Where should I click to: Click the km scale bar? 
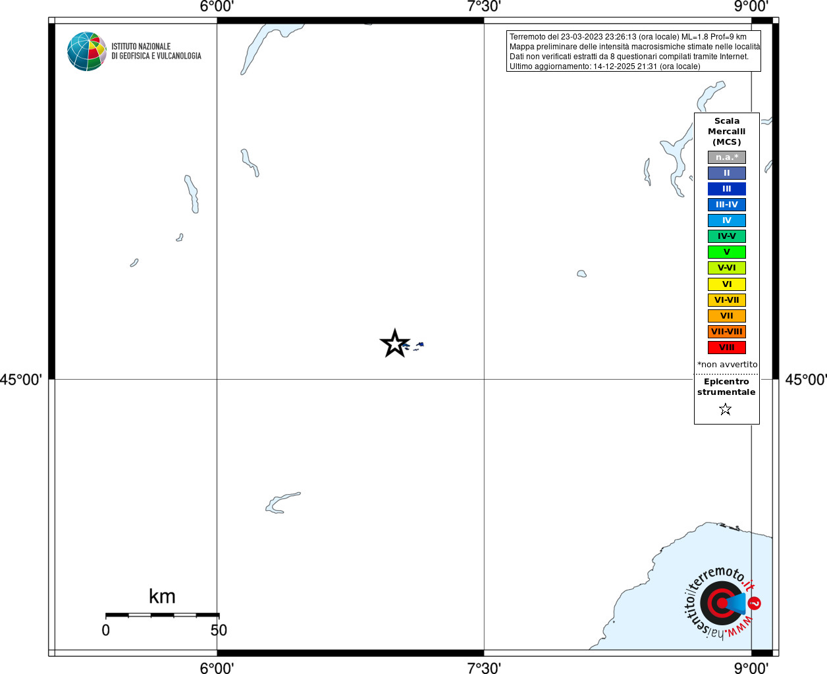[x=162, y=615]
